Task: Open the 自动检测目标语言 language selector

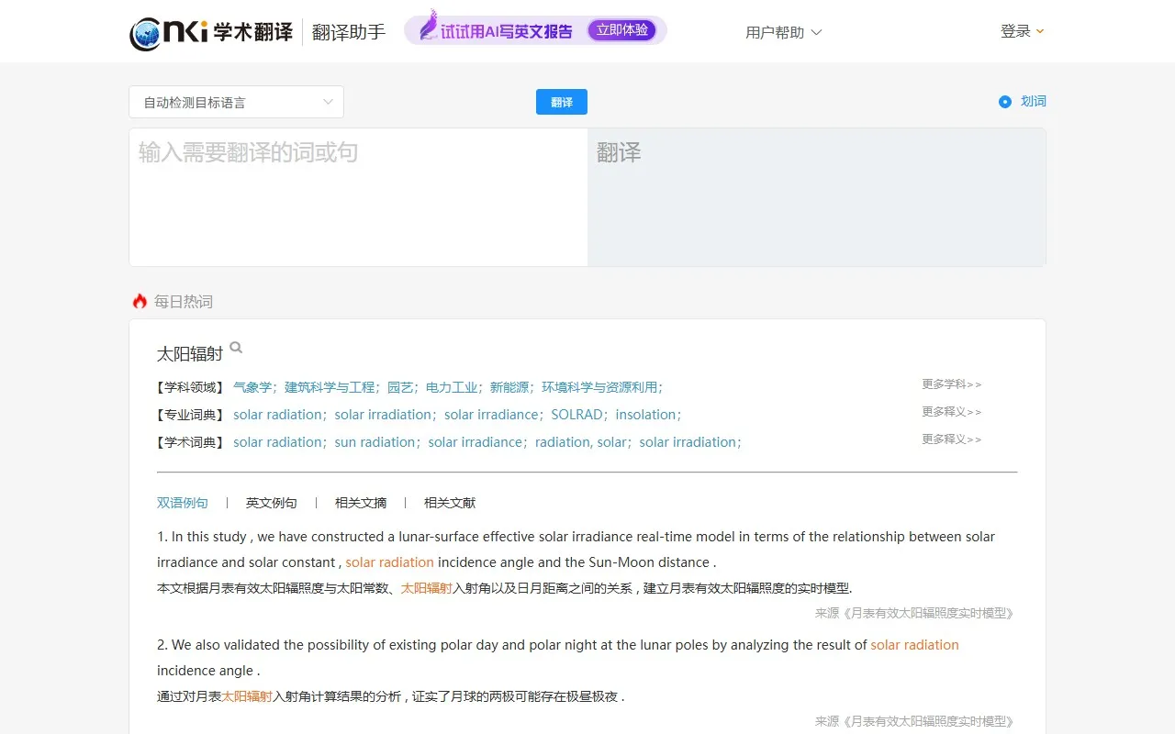Action: pyautogui.click(x=236, y=102)
